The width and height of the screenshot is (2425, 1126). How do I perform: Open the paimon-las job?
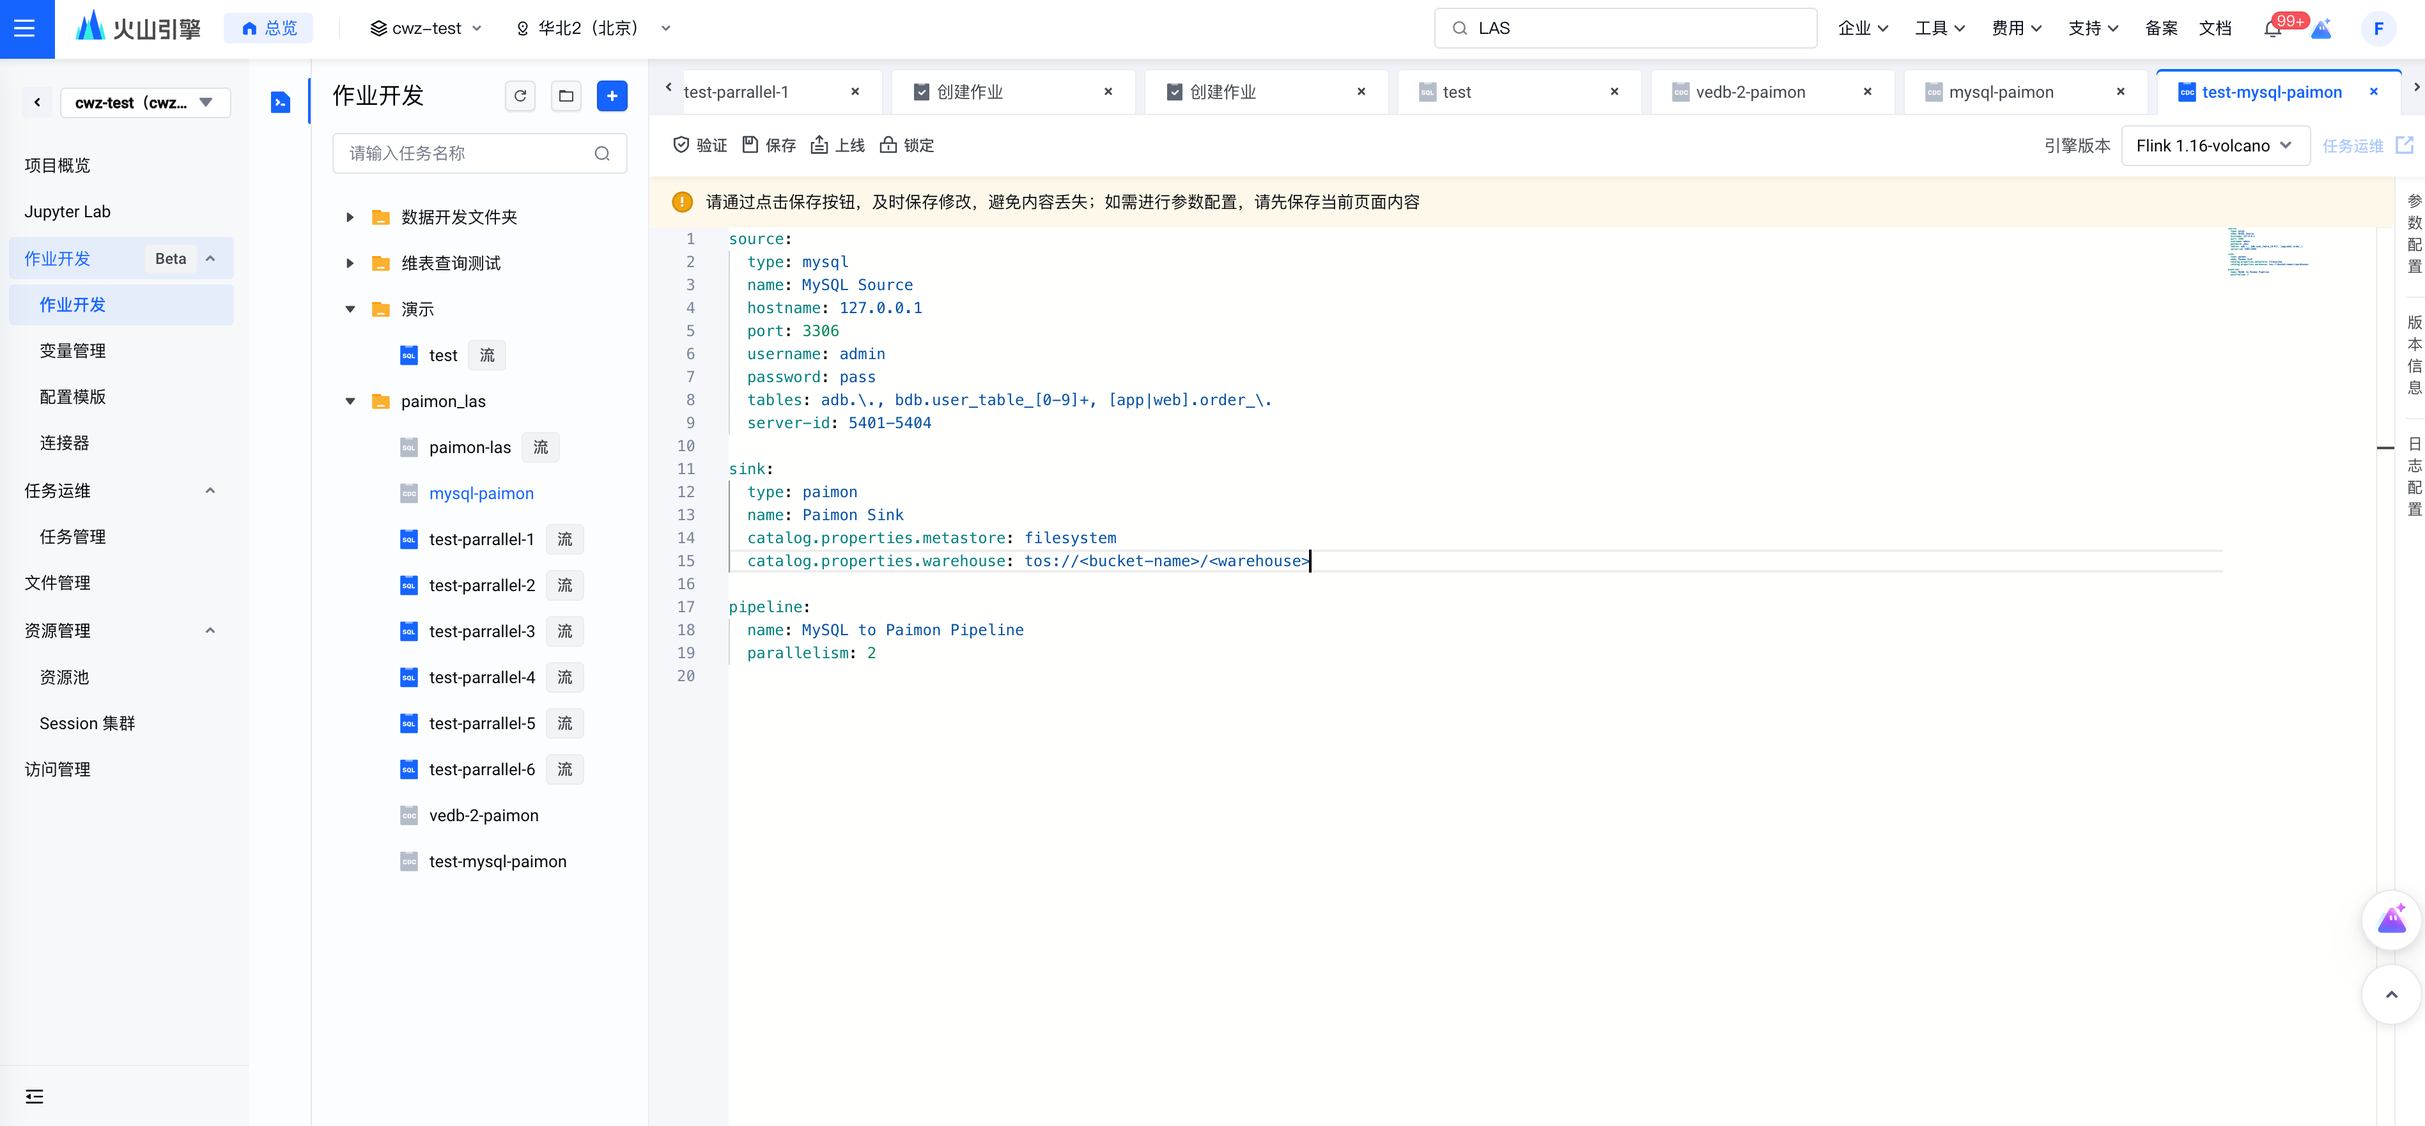(470, 447)
